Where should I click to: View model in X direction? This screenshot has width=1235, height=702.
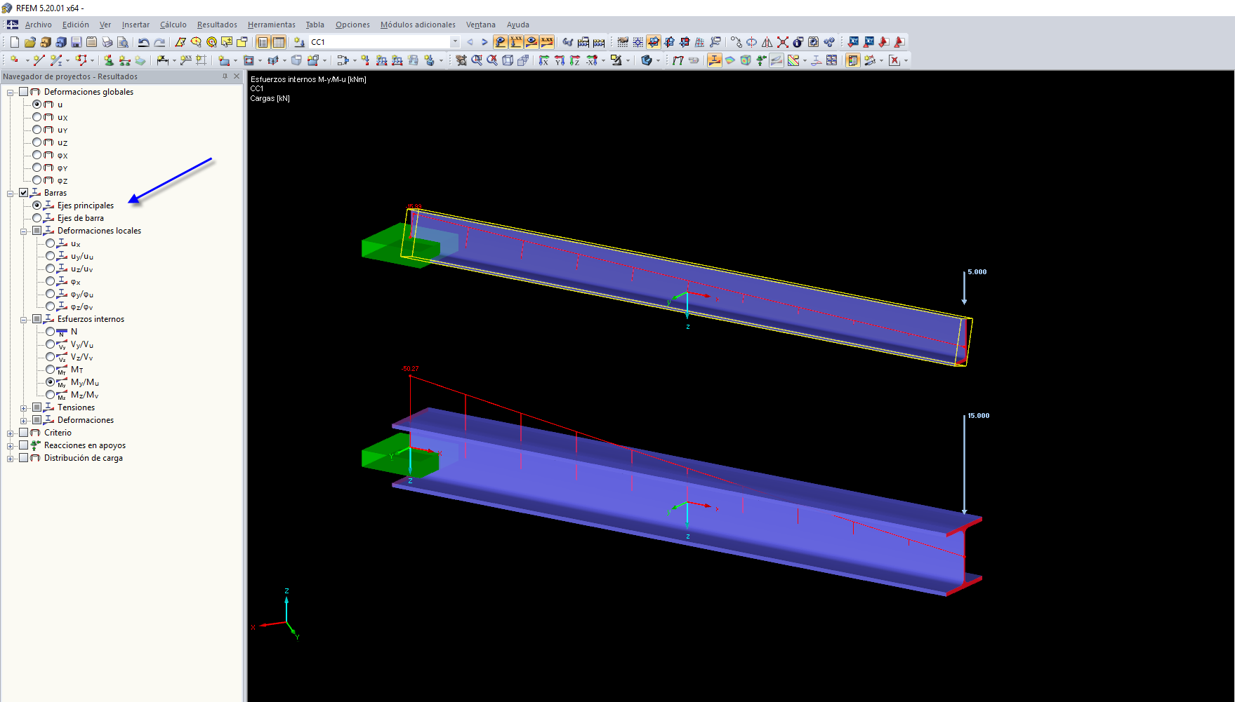coord(544,60)
